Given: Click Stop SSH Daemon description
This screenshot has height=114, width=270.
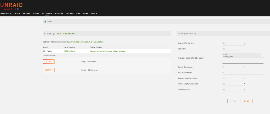Looking at the screenshot, I should 89,62.
